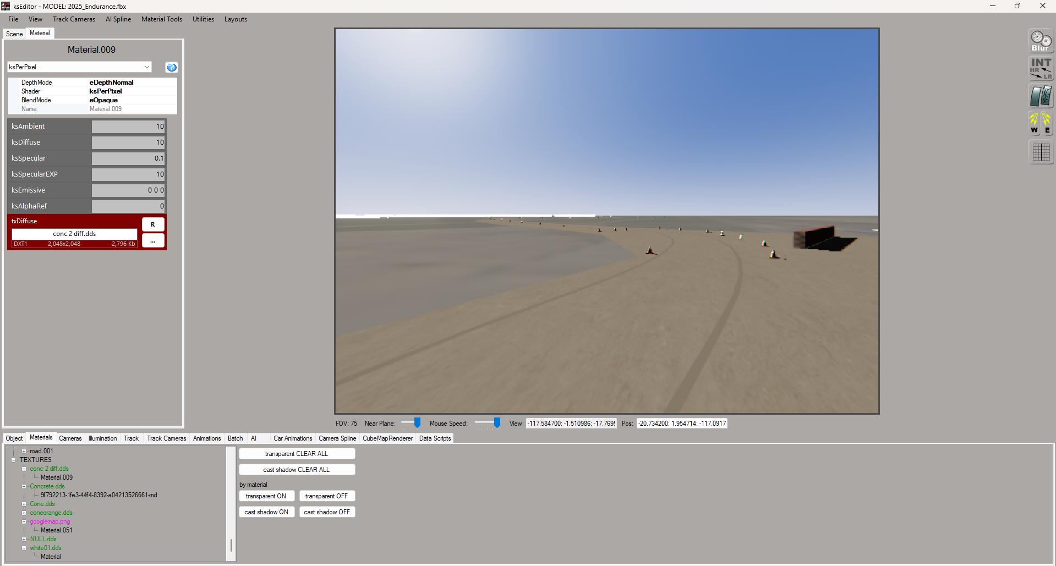Expand the coneorange.dds node
This screenshot has width=1056, height=566.
(24, 513)
